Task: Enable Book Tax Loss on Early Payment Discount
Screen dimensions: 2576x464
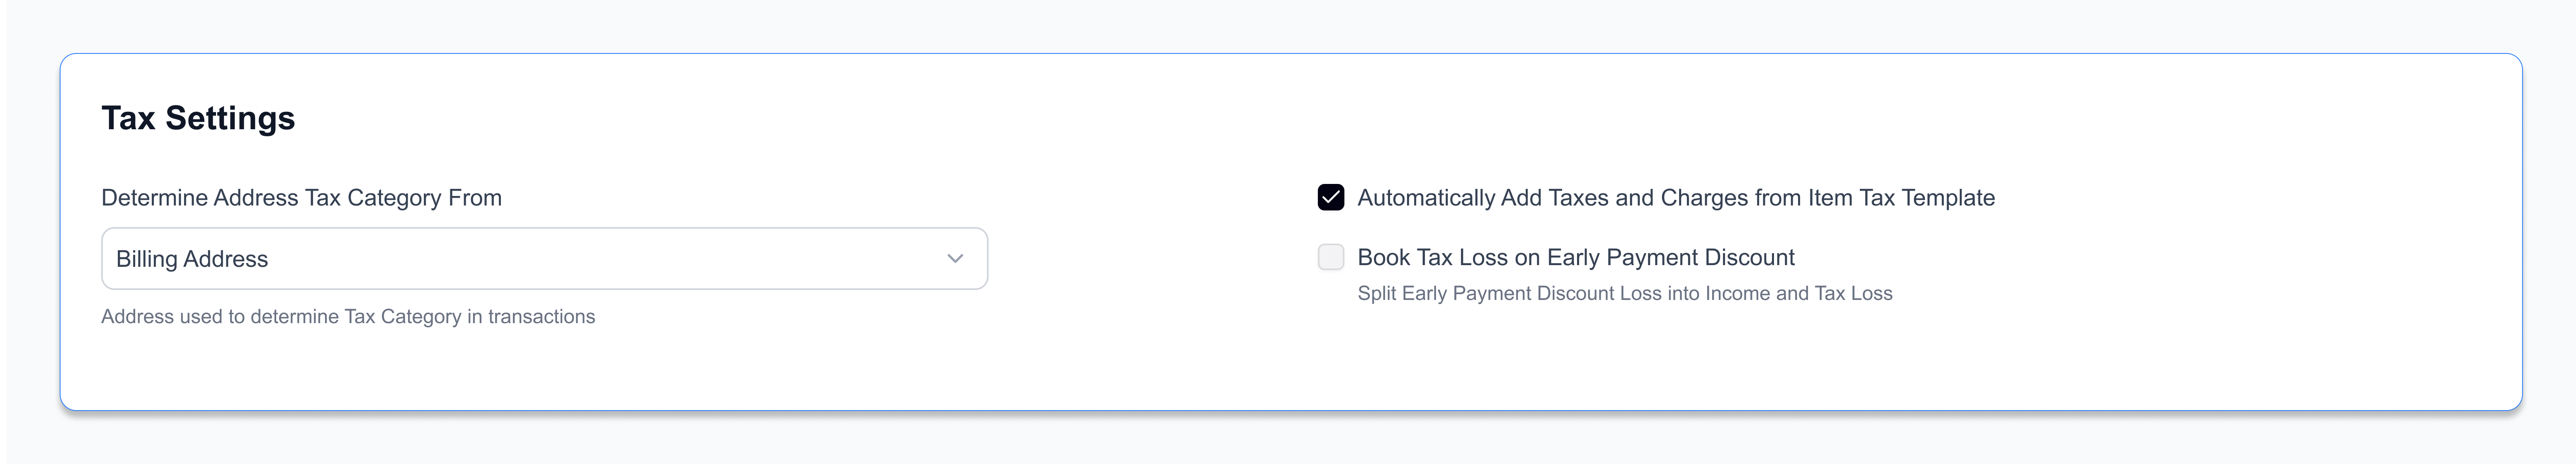Action: pyautogui.click(x=1330, y=257)
